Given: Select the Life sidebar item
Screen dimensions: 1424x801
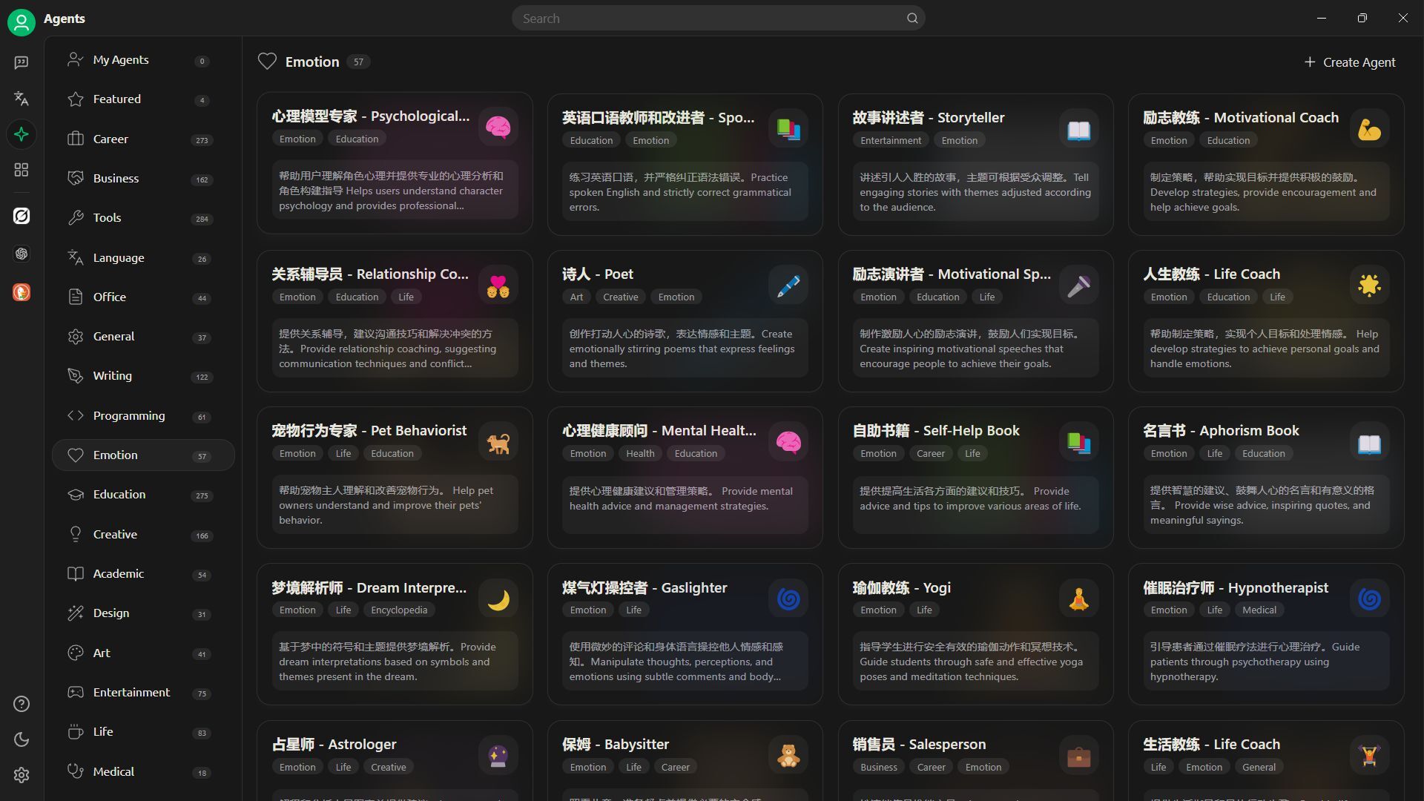Looking at the screenshot, I should pyautogui.click(x=143, y=732).
